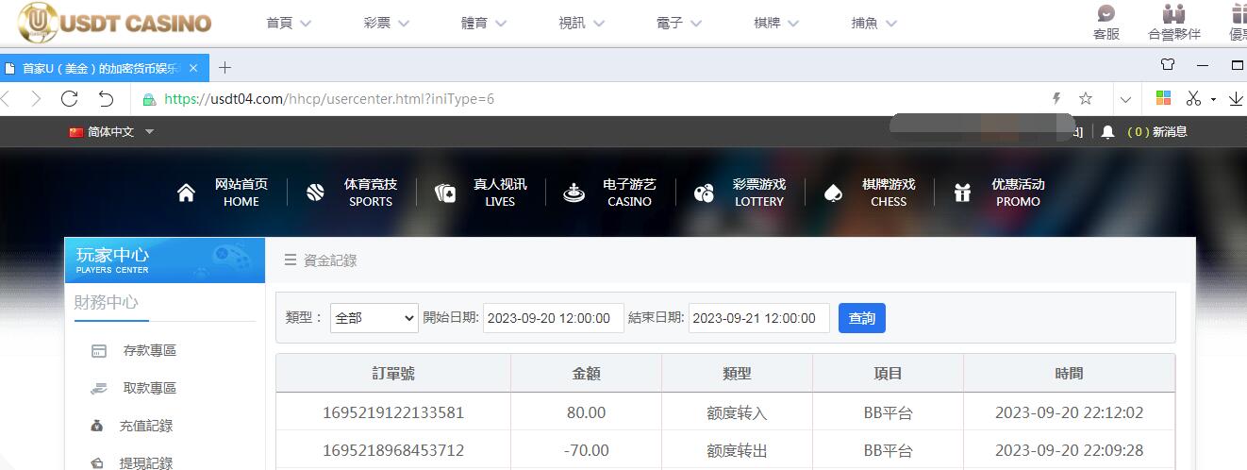Open 取款專區 in the sidebar
This screenshot has height=470, width=1247.
point(150,388)
